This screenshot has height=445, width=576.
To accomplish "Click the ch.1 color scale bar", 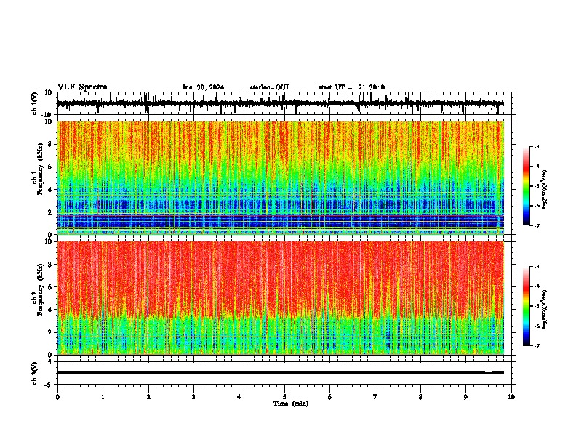I will coord(527,186).
